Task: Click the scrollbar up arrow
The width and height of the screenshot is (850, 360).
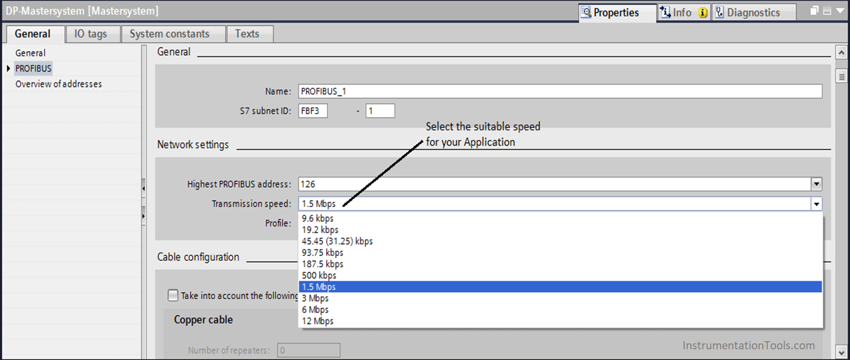Action: (x=841, y=53)
